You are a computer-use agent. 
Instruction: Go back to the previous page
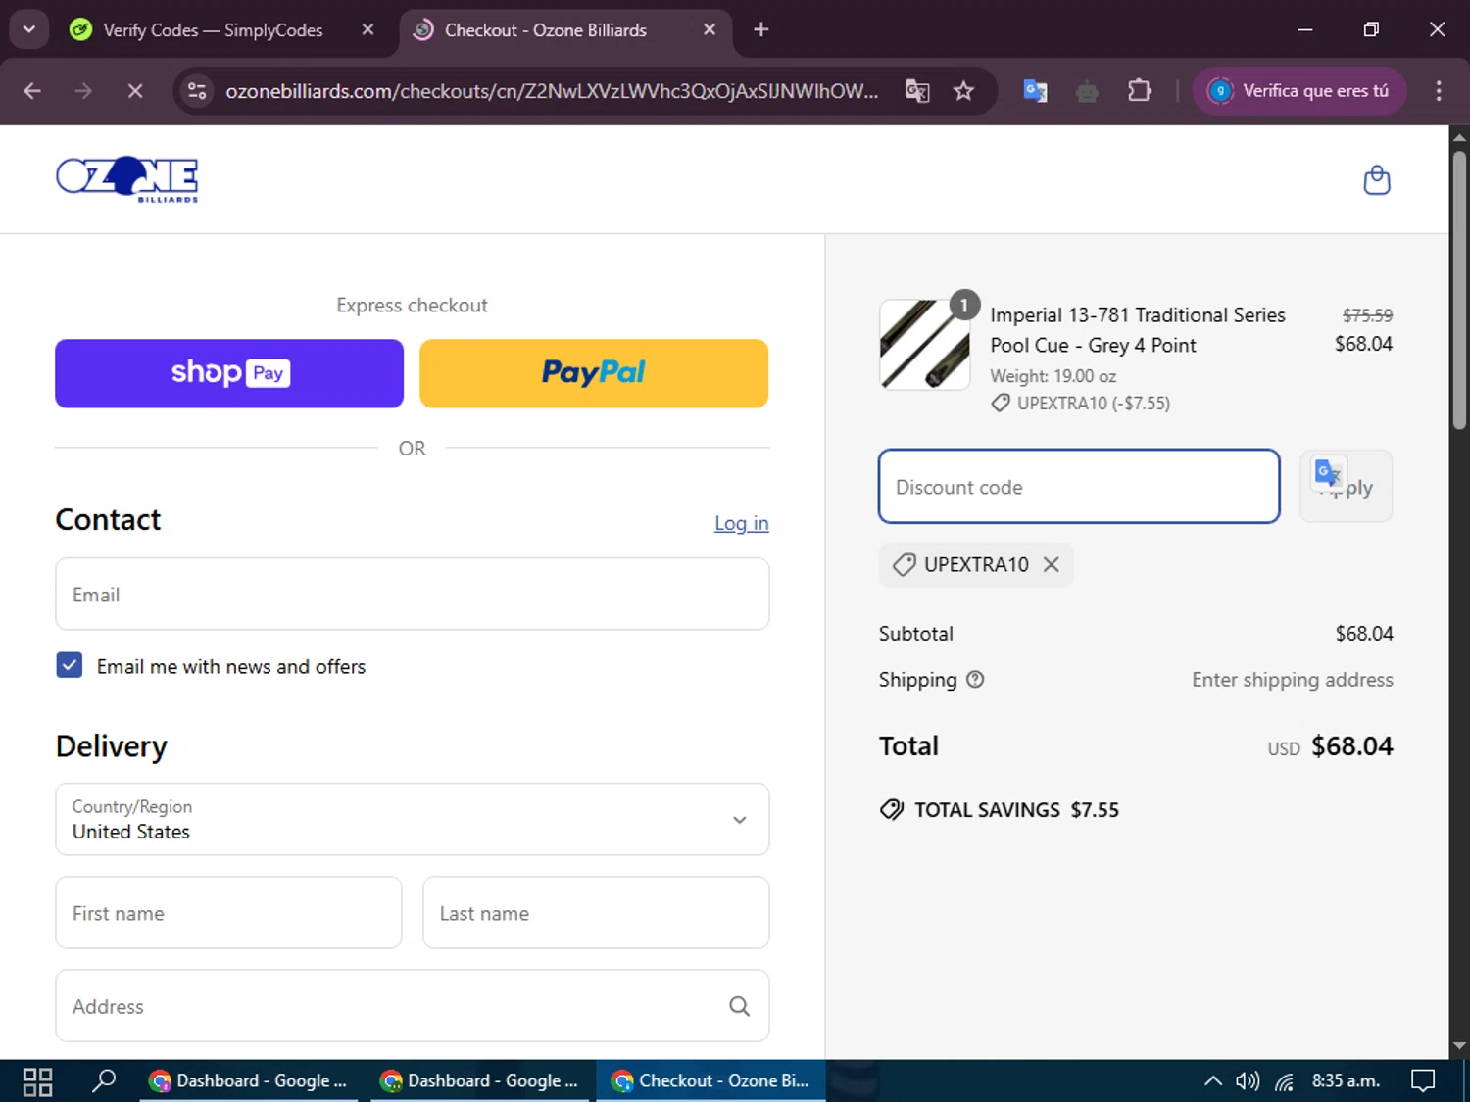coord(32,91)
